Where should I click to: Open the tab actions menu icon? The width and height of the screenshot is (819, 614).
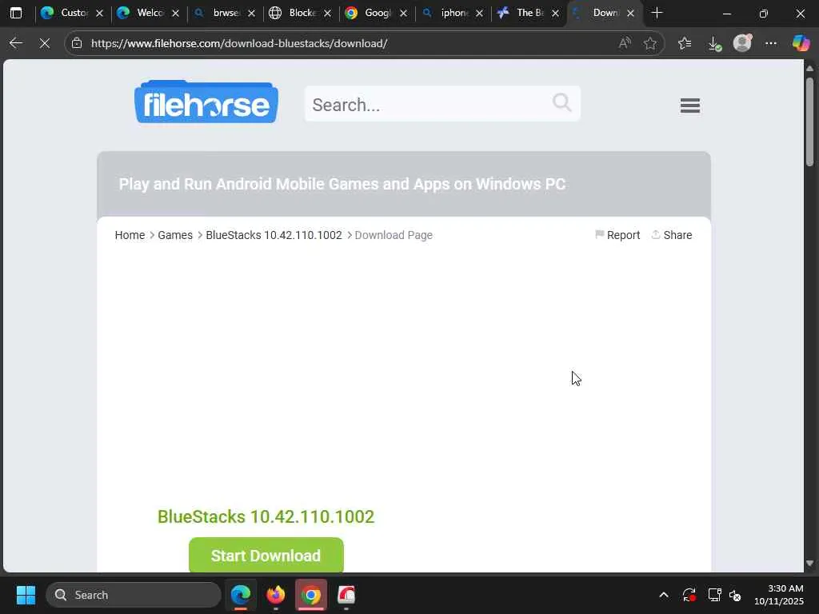(x=16, y=13)
